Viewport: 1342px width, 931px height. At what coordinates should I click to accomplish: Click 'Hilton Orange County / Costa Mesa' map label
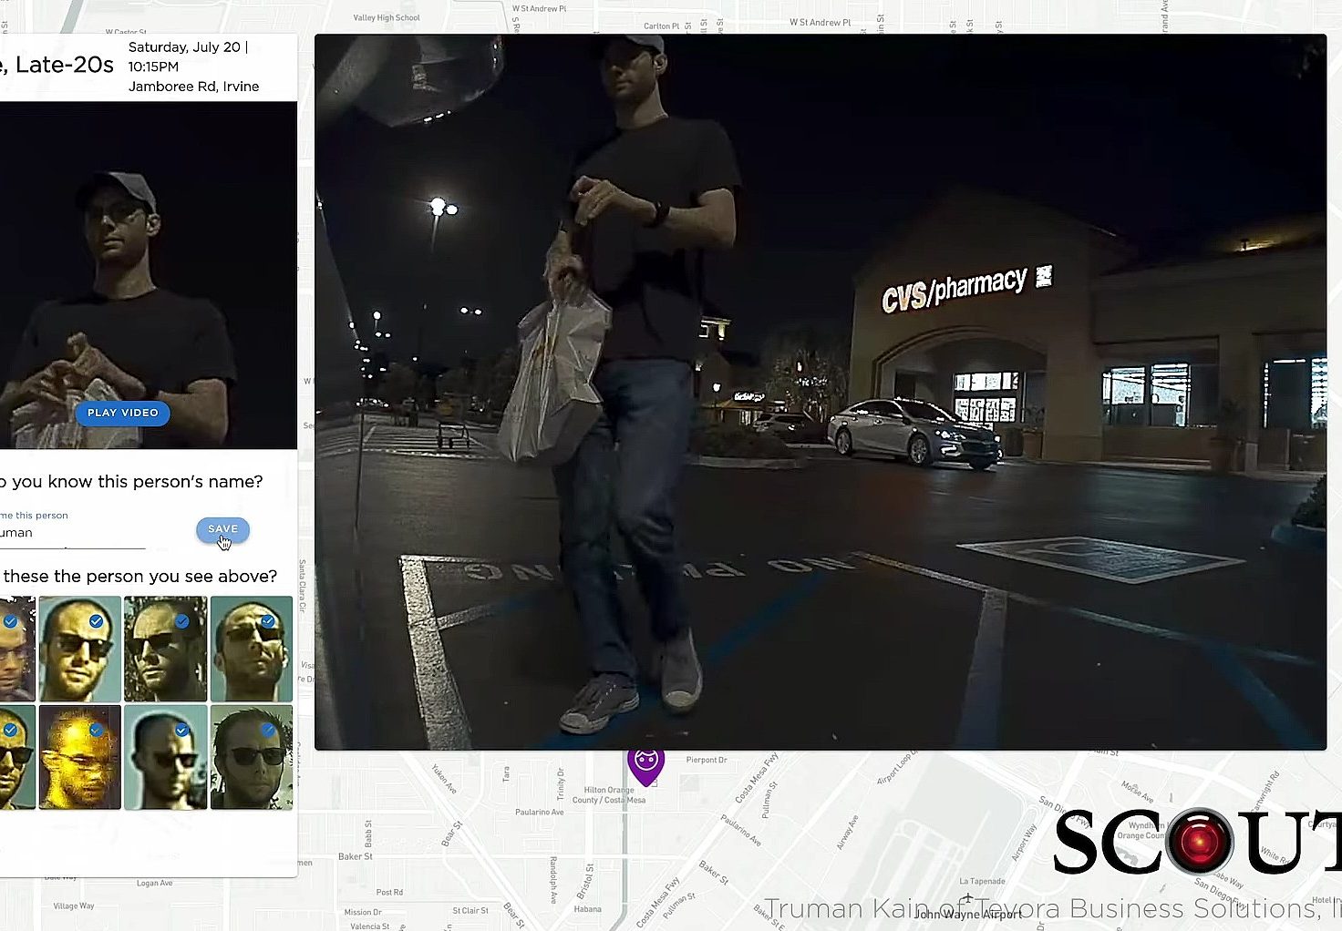point(609,795)
